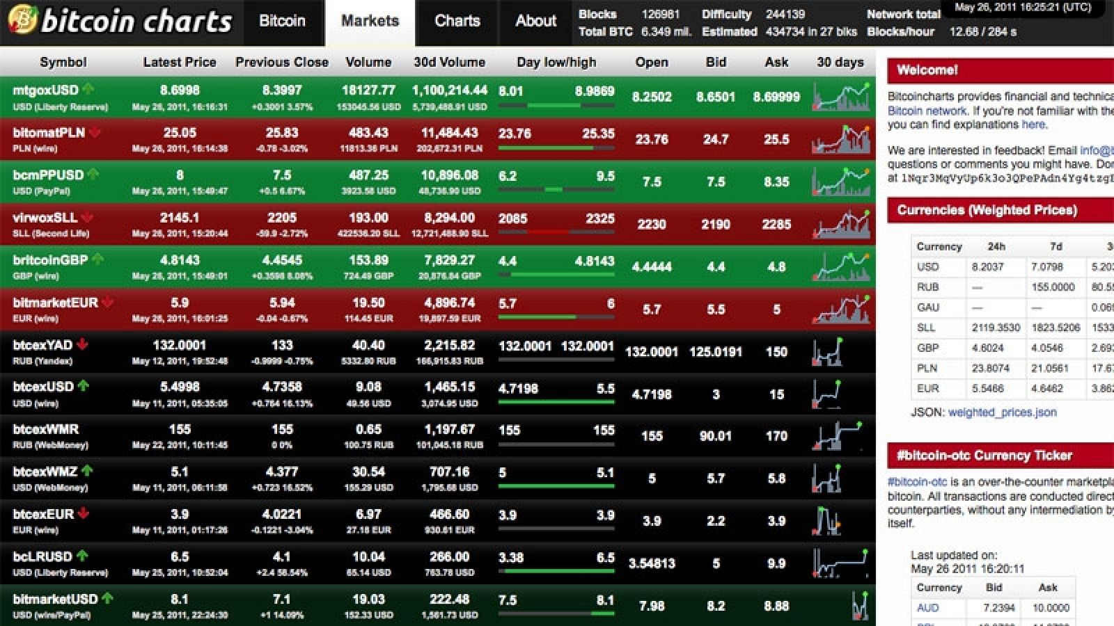Click the AUD currency link
This screenshot has width=1114, height=626.
click(x=927, y=608)
